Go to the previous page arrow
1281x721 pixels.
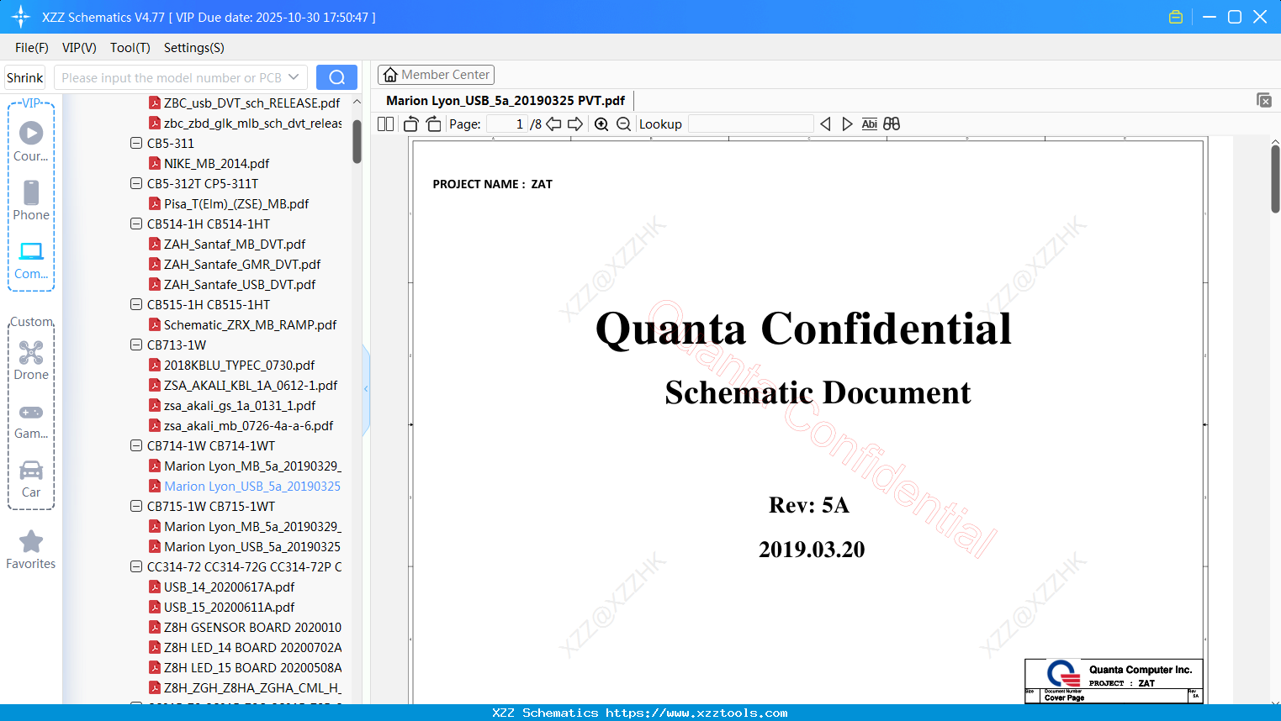[553, 124]
